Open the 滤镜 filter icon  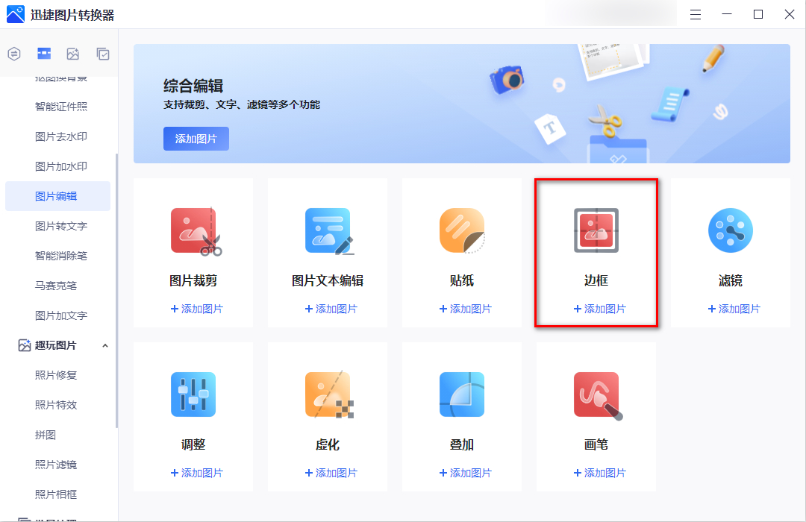point(731,230)
